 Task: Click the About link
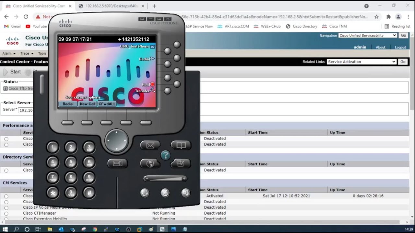click(381, 47)
